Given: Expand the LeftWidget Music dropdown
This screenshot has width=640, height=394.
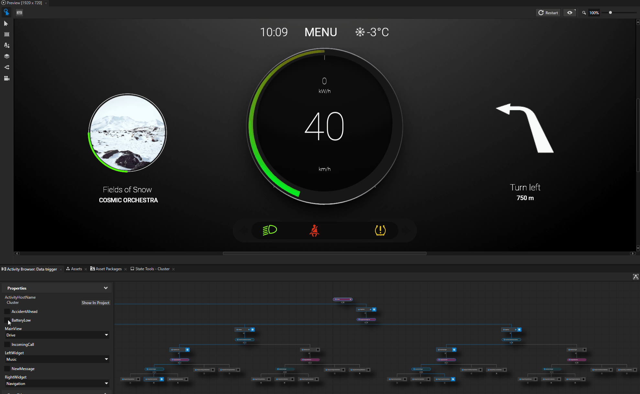Looking at the screenshot, I should (x=106, y=359).
